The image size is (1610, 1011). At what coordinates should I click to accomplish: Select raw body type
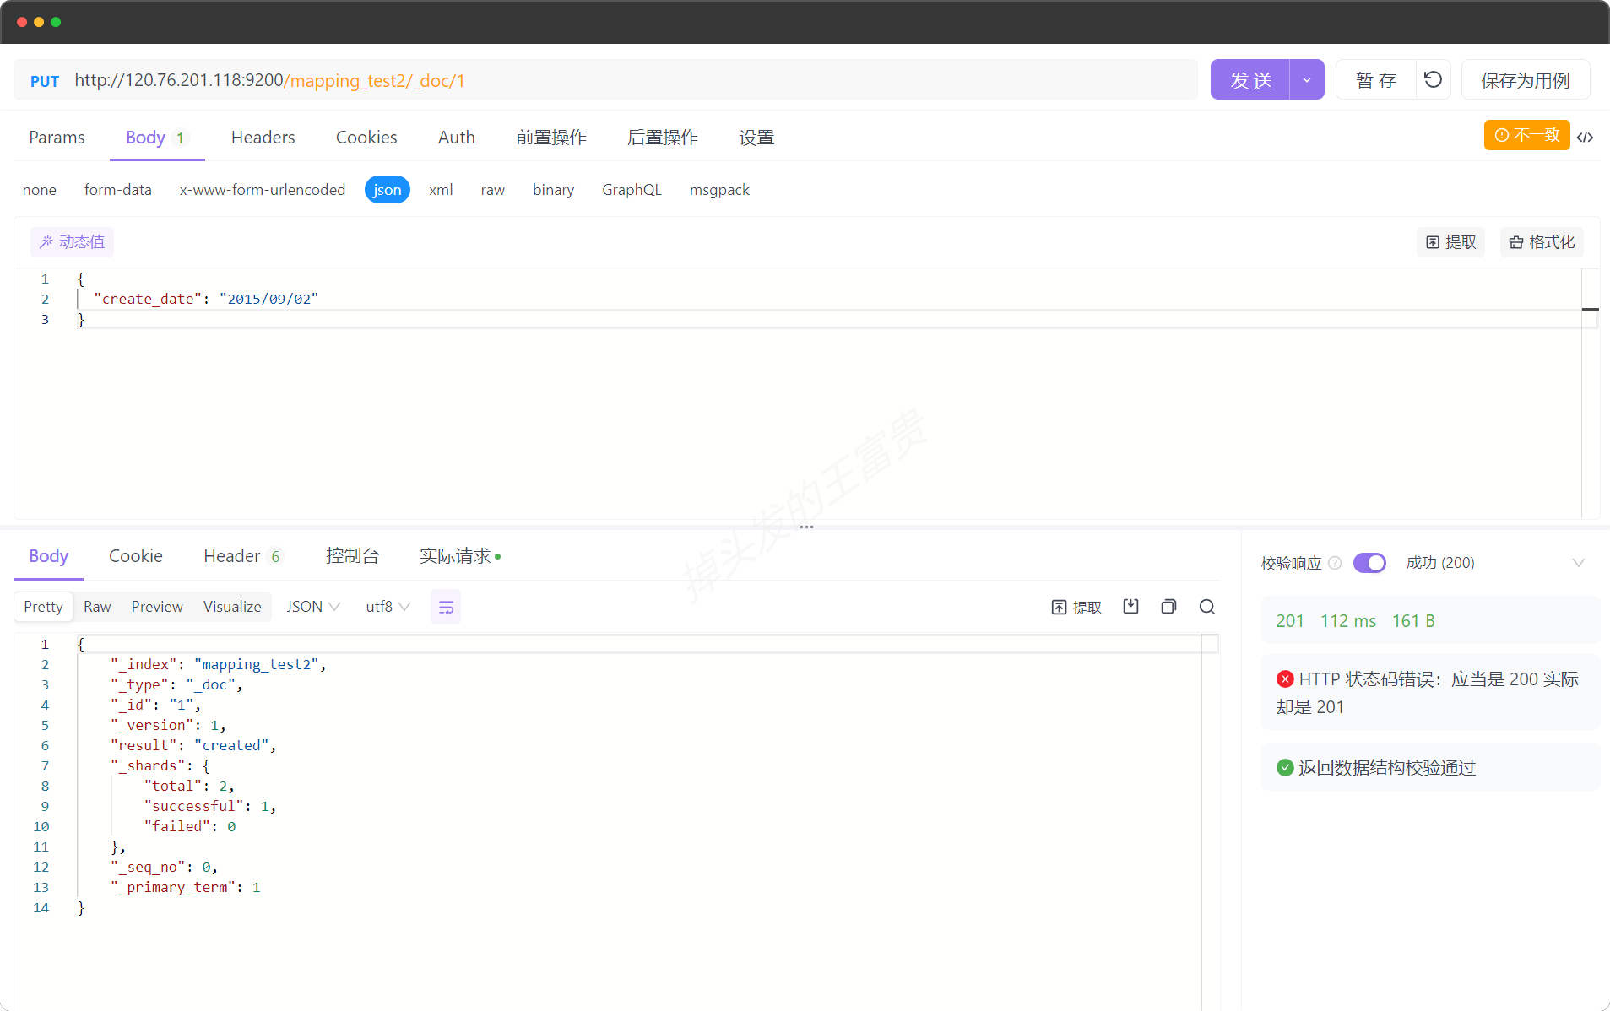coord(493,190)
